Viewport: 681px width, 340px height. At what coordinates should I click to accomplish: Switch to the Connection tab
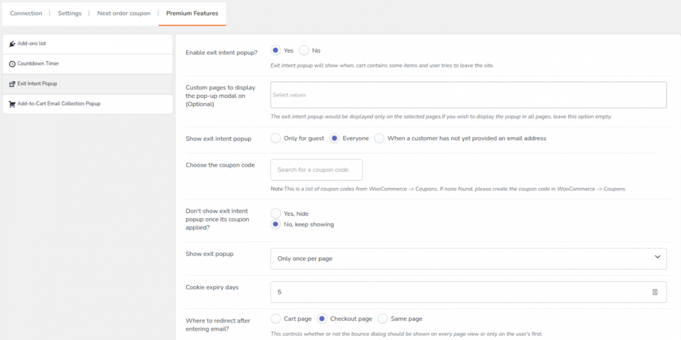pyautogui.click(x=26, y=13)
